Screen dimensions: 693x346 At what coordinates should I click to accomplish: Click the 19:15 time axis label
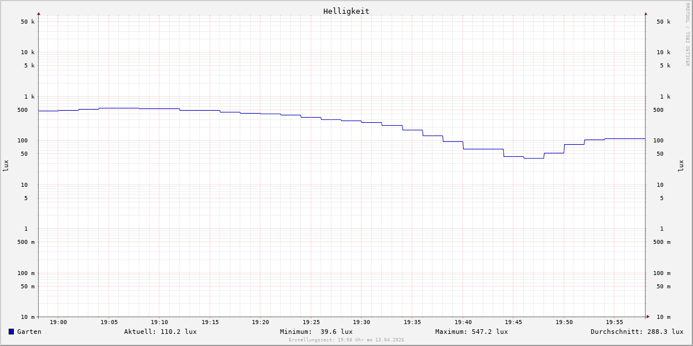click(210, 322)
